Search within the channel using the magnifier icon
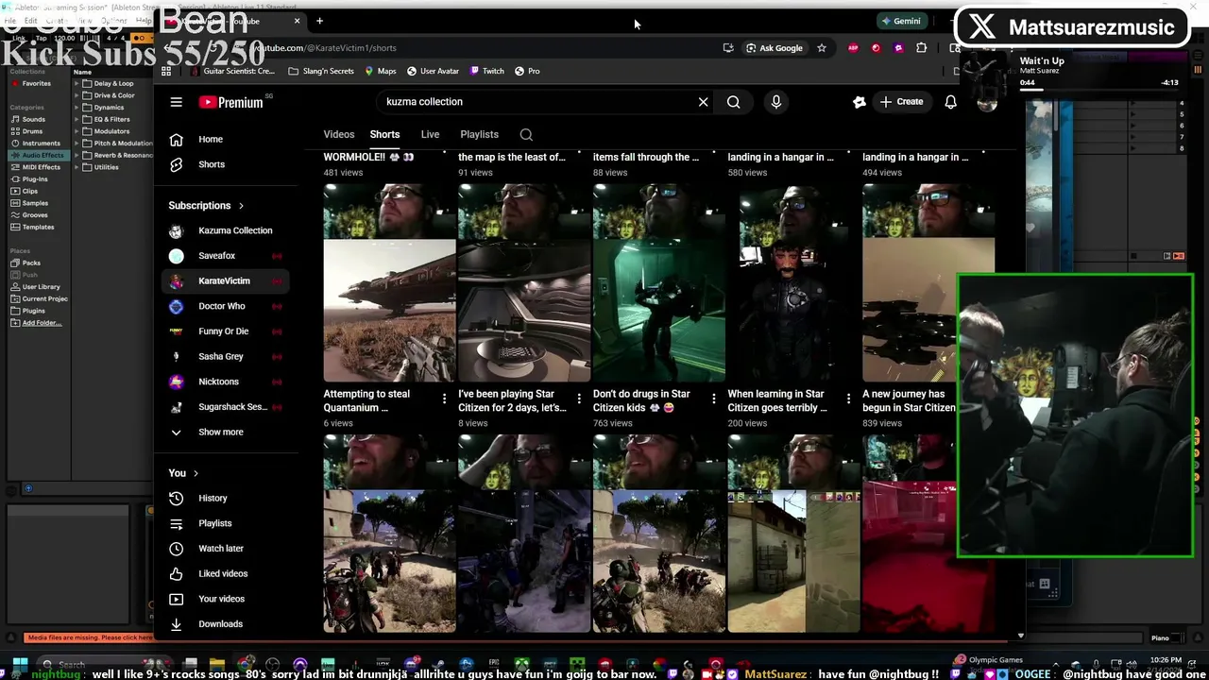This screenshot has width=1209, height=680. coord(526,134)
